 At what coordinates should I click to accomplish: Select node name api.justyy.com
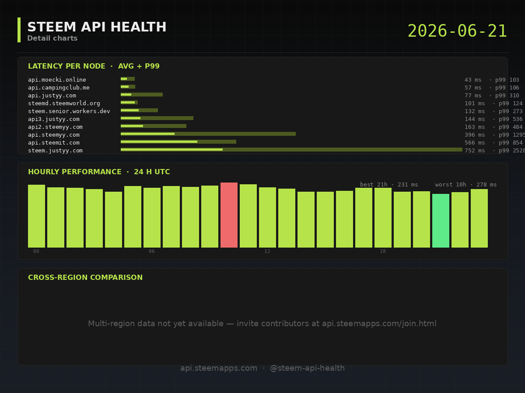coord(52,96)
